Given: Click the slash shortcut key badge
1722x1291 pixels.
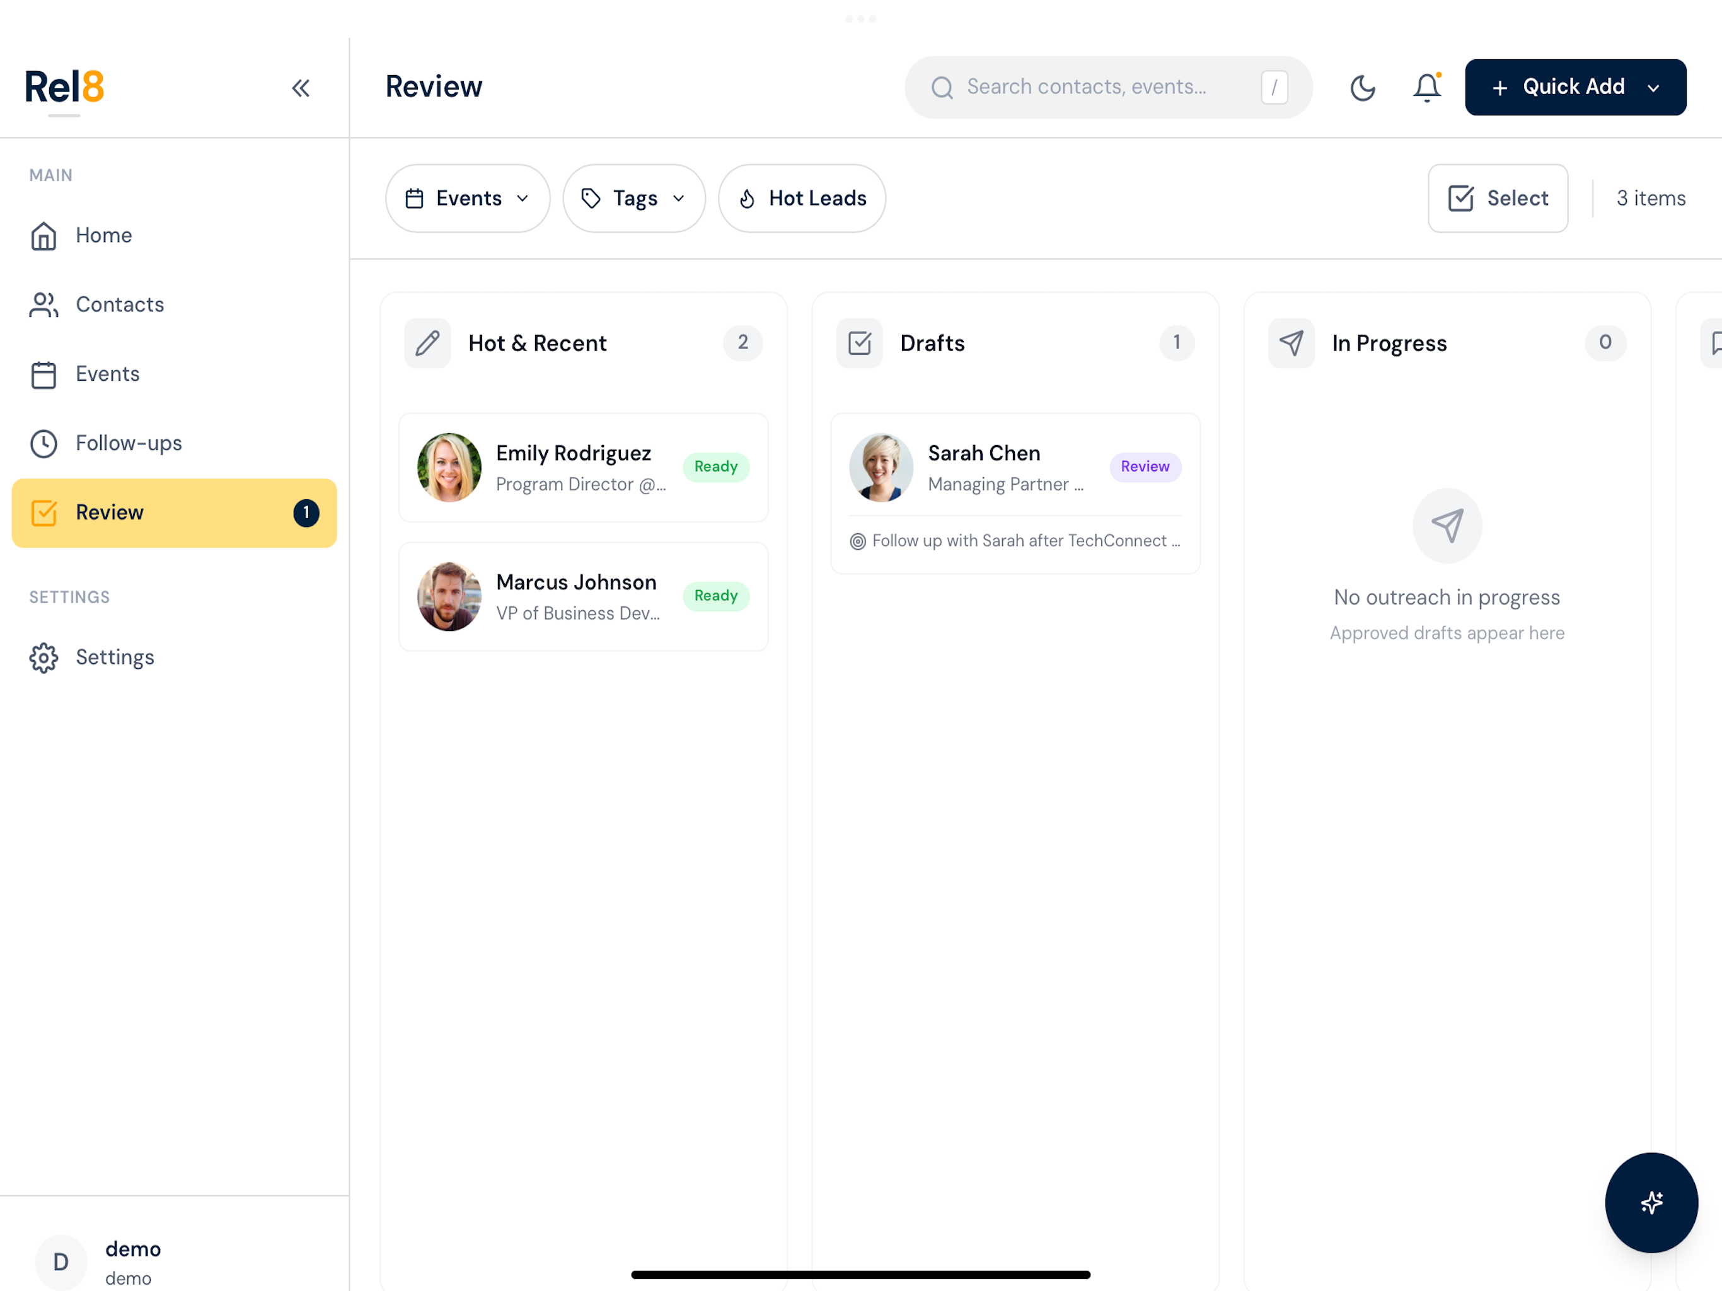Looking at the screenshot, I should 1274,87.
